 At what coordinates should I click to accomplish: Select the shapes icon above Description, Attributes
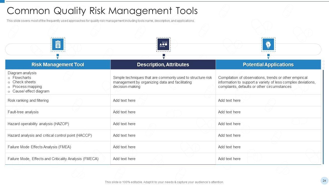pyautogui.click(x=163, y=44)
